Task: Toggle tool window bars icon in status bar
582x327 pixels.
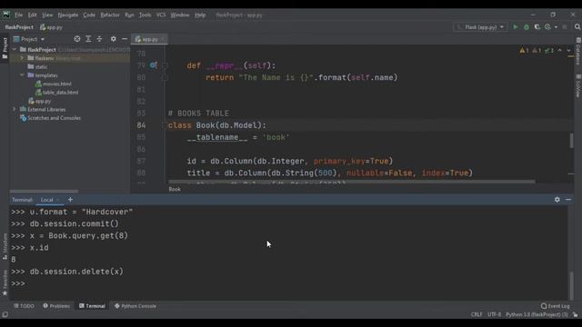Action: [x=5, y=314]
